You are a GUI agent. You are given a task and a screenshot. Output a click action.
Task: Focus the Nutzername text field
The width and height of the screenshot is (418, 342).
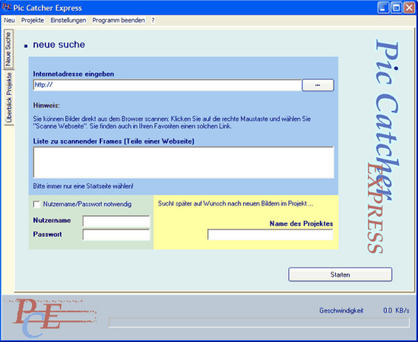tap(116, 221)
